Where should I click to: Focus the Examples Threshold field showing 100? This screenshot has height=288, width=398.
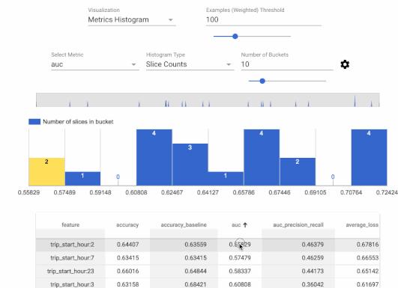coord(264,19)
